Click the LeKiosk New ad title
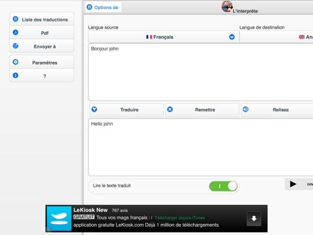This screenshot has height=235, width=313. (91, 210)
